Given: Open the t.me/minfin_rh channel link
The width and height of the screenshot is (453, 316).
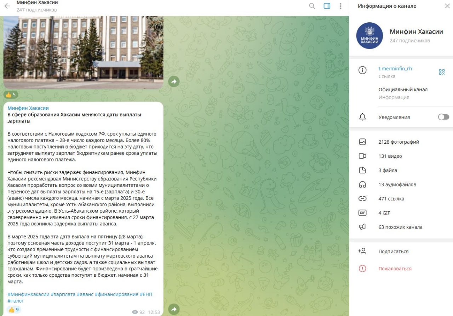Looking at the screenshot, I should point(395,69).
